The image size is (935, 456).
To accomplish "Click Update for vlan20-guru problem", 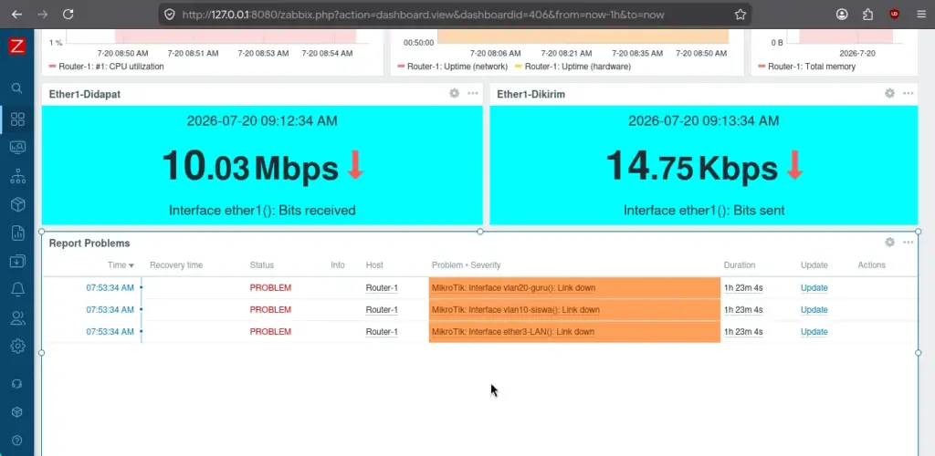I will (814, 287).
